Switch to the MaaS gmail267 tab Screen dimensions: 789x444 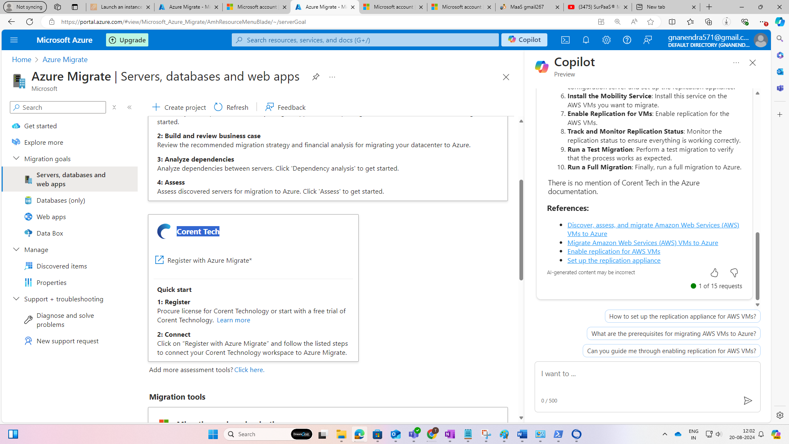pyautogui.click(x=529, y=7)
